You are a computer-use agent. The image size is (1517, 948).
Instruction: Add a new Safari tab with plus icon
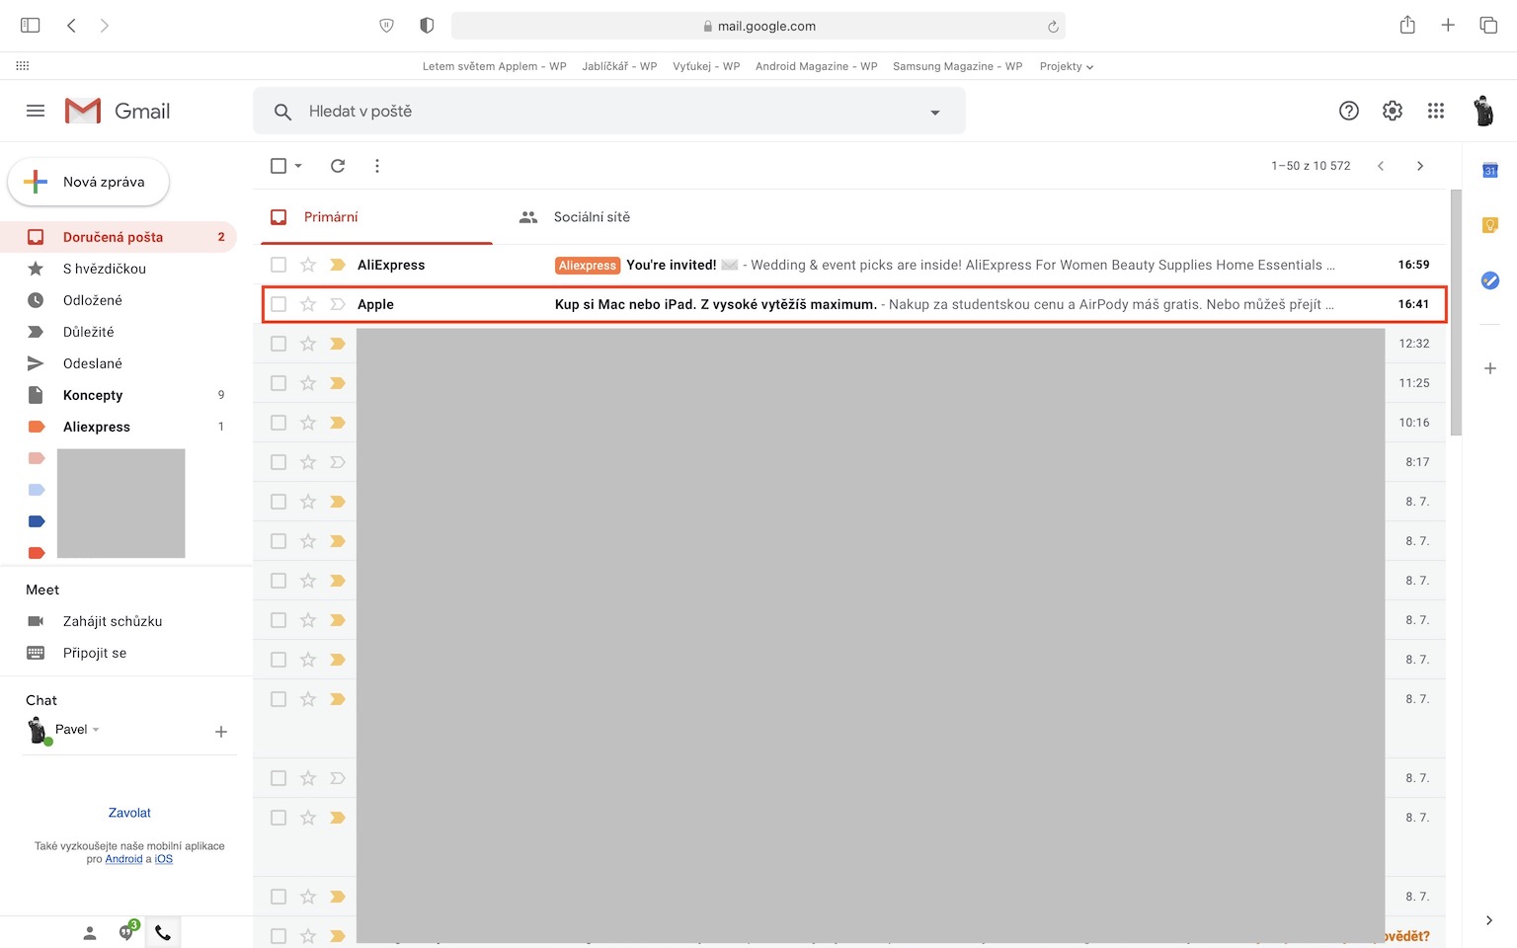pyautogui.click(x=1448, y=26)
